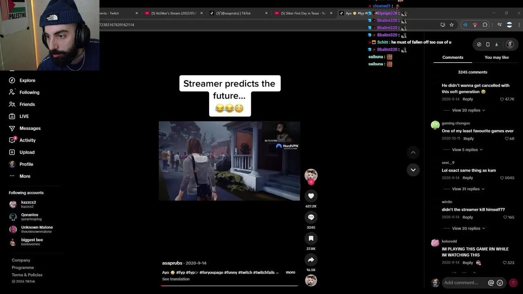Go to previous video with up arrow
This screenshot has width=523, height=294.
[413, 152]
